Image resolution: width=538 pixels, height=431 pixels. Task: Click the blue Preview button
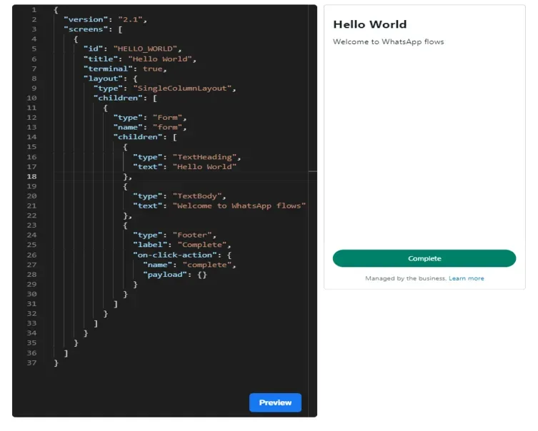275,402
